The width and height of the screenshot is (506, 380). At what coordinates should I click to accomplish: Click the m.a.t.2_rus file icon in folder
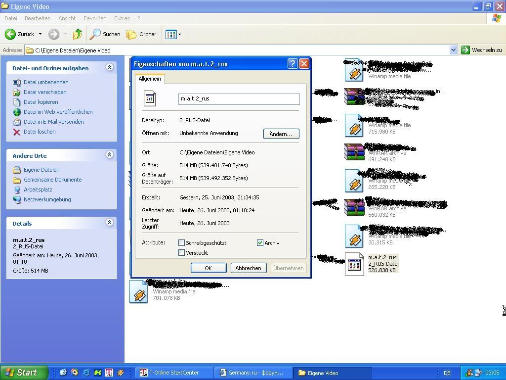tap(354, 264)
